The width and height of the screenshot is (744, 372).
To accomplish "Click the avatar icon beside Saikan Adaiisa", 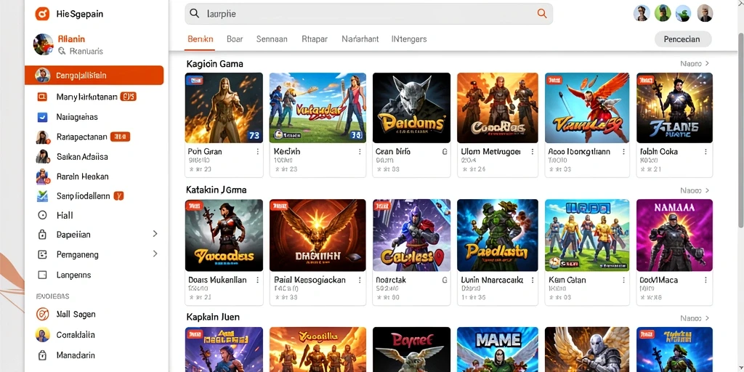I will pyautogui.click(x=42, y=157).
